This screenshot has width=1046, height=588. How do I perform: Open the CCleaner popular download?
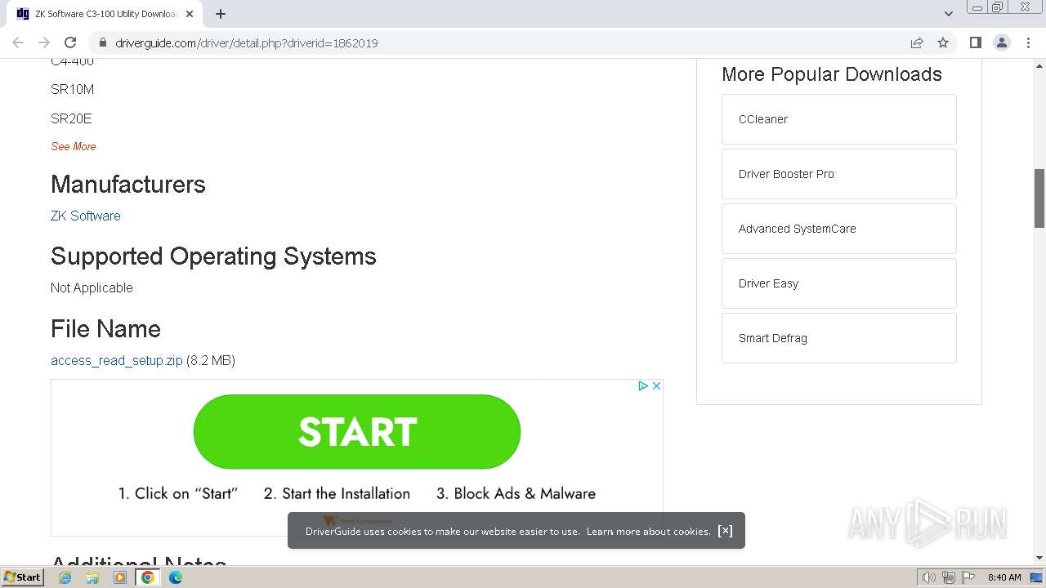coord(839,119)
